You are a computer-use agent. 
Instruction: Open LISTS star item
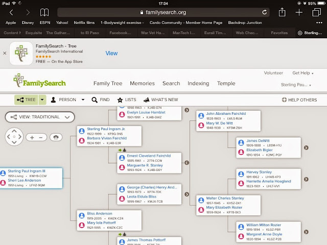[x=127, y=100]
